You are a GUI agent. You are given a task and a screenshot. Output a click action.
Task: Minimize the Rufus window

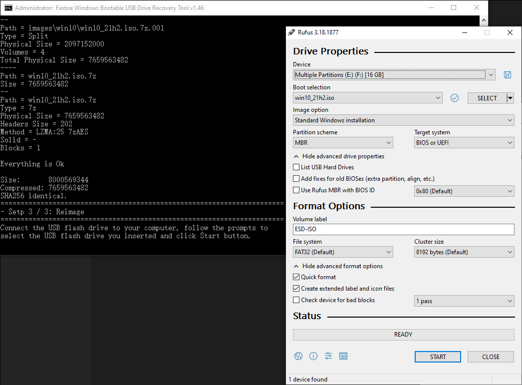pyautogui.click(x=465, y=32)
